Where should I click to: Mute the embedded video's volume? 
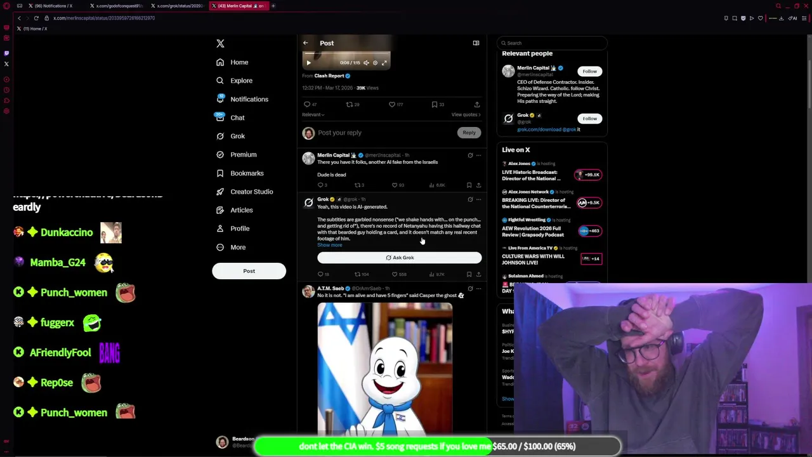(x=366, y=63)
